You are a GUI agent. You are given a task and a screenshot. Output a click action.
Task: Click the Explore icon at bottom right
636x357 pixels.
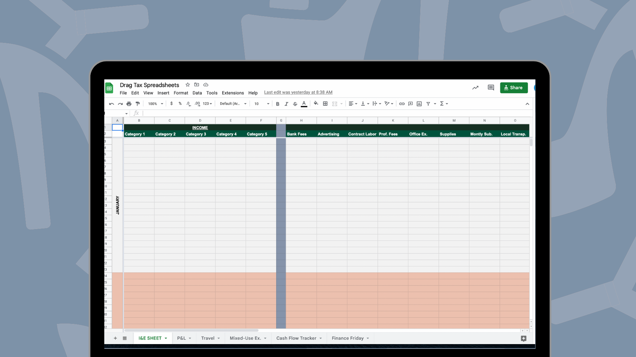pyautogui.click(x=523, y=338)
